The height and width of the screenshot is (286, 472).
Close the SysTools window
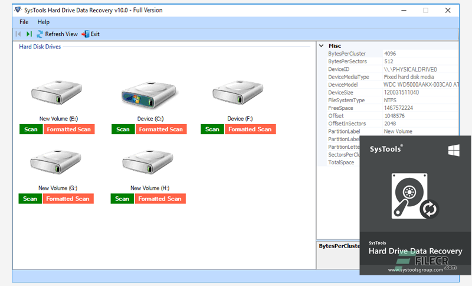448,11
